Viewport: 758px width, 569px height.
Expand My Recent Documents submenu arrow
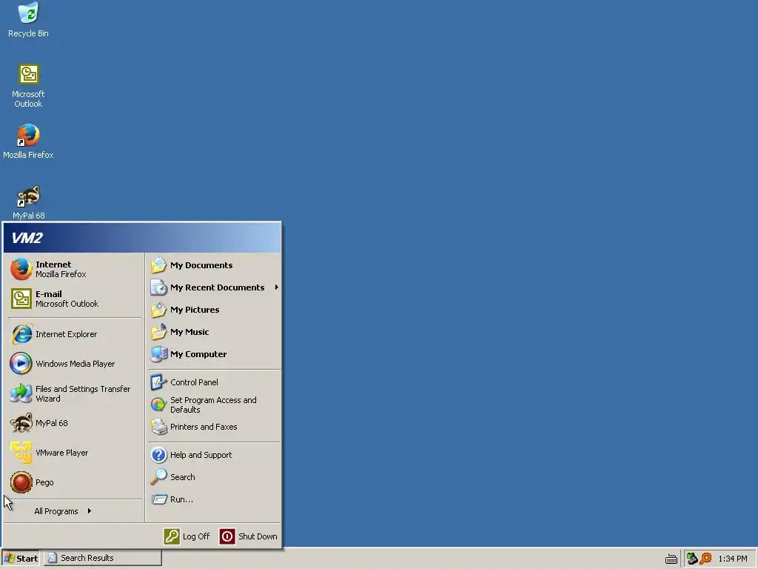click(x=277, y=287)
